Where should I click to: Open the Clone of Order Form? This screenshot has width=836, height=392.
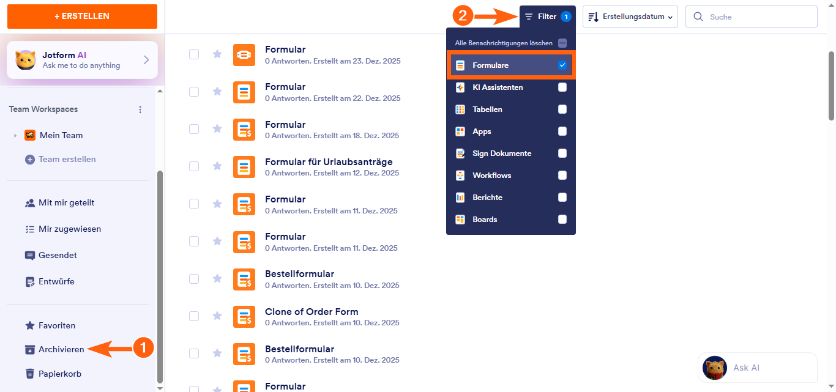pos(312,312)
